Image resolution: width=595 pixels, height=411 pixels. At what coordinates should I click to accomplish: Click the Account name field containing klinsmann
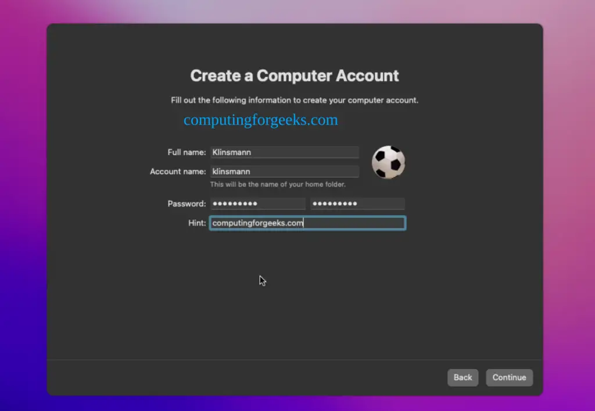(x=285, y=171)
